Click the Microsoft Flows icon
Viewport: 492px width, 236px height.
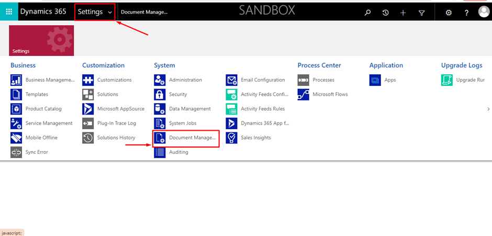click(304, 95)
